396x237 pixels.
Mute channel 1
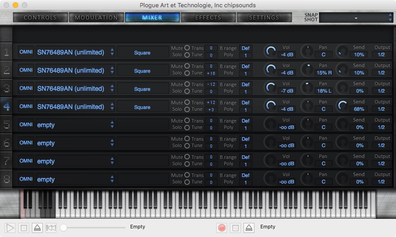click(187, 48)
